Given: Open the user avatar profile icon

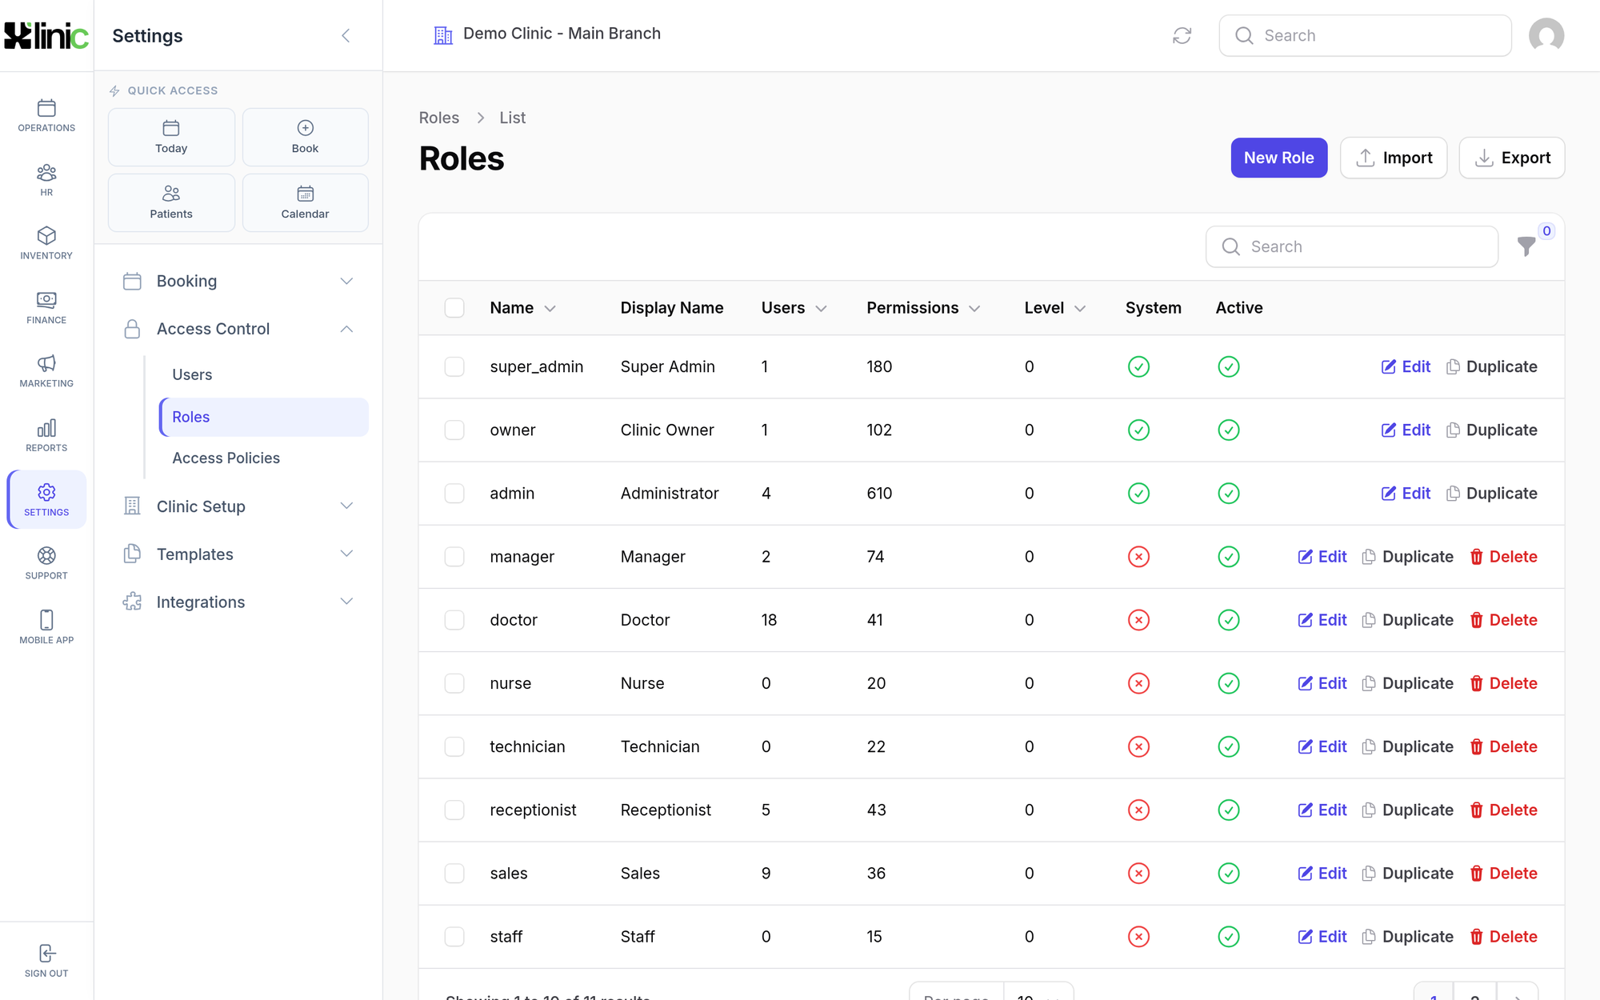Looking at the screenshot, I should click(1546, 35).
